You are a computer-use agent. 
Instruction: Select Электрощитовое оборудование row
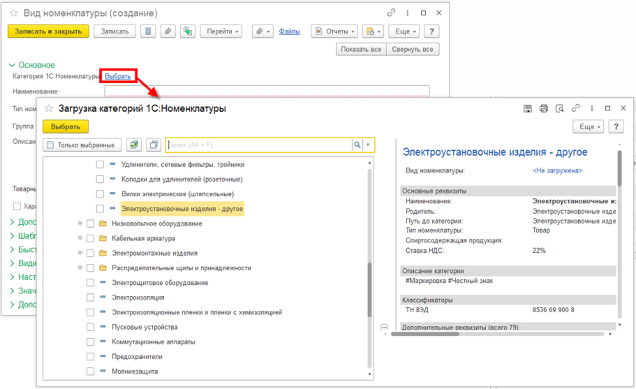tap(160, 282)
